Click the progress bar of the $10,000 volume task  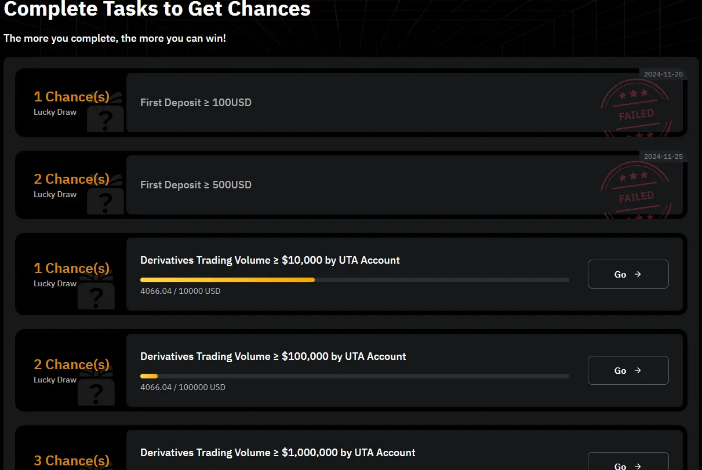tap(354, 280)
